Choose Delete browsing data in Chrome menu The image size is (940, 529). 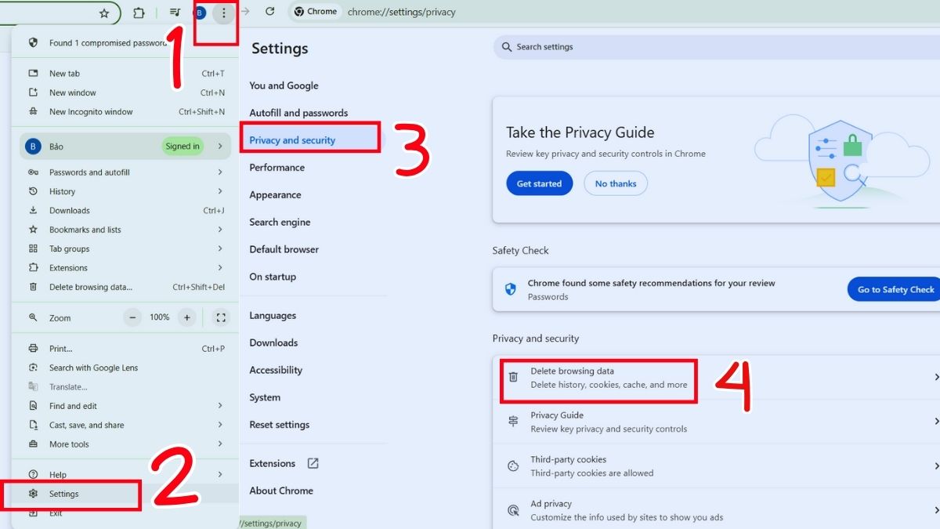pyautogui.click(x=125, y=288)
